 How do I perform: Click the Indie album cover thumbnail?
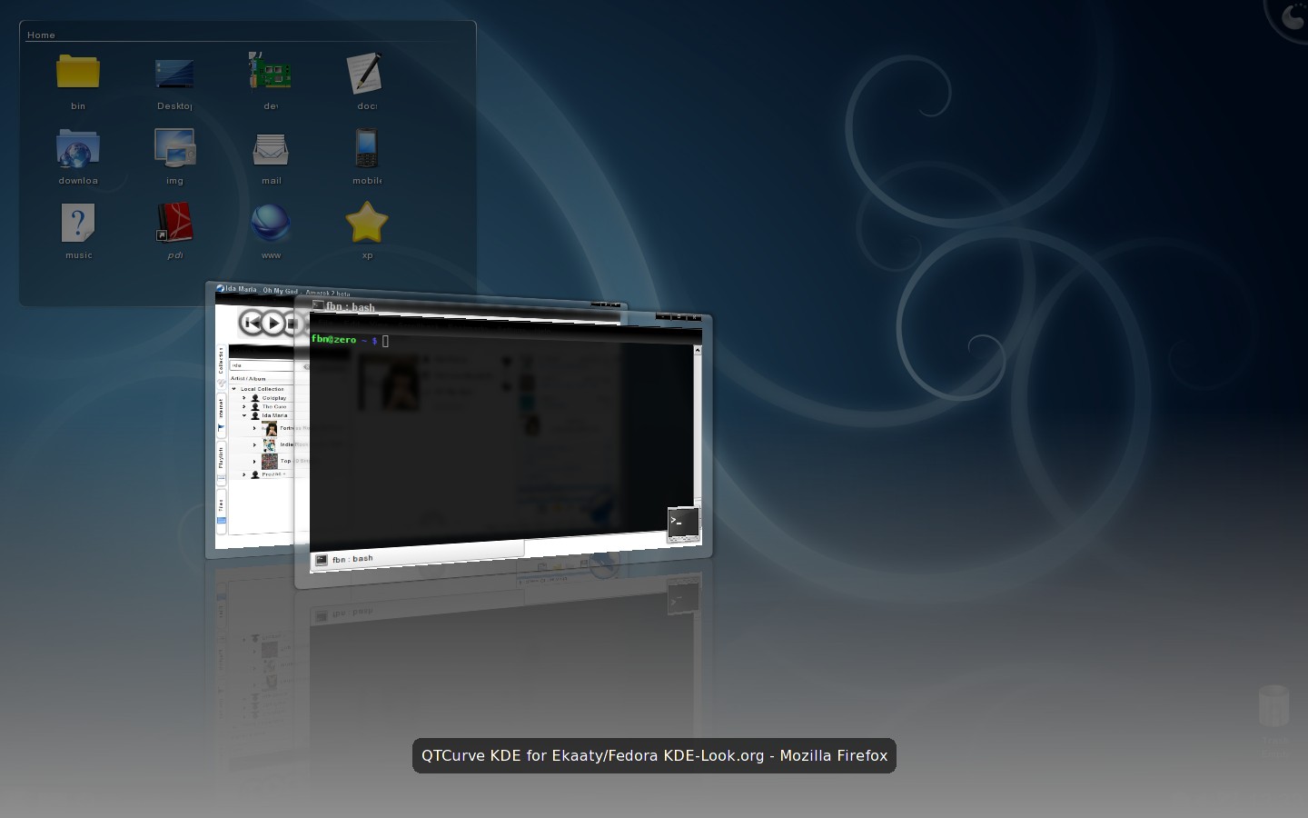coord(270,444)
